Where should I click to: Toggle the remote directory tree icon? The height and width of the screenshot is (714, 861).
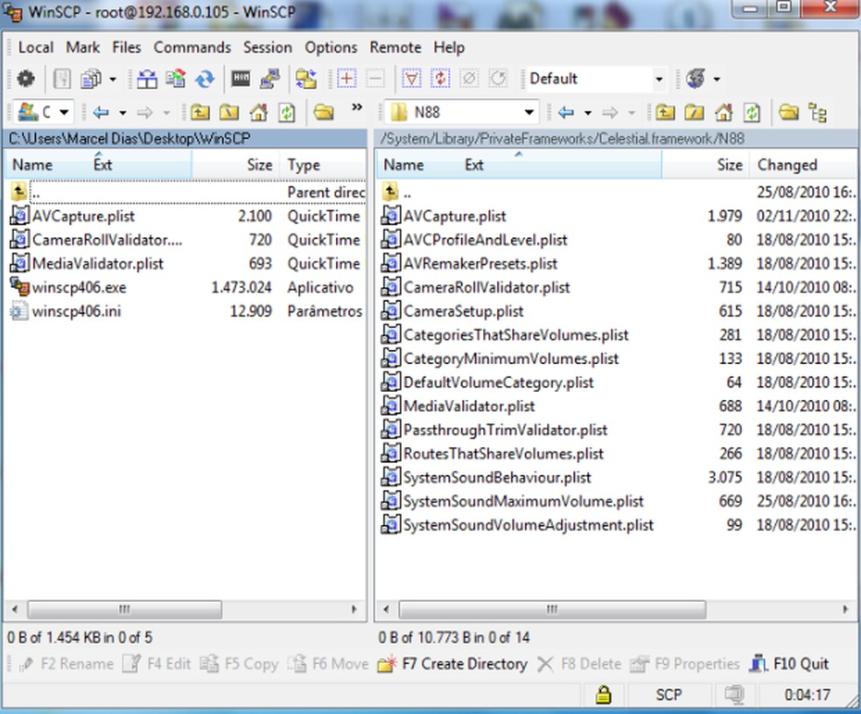[x=817, y=113]
